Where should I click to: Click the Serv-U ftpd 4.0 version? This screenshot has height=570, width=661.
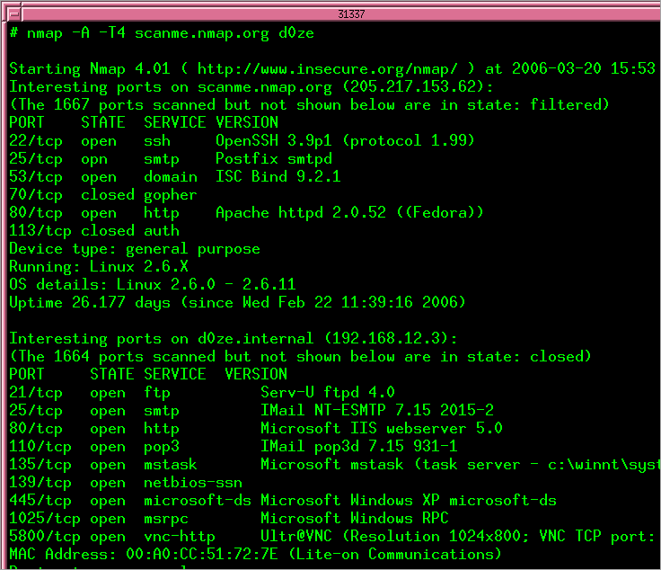click(328, 392)
